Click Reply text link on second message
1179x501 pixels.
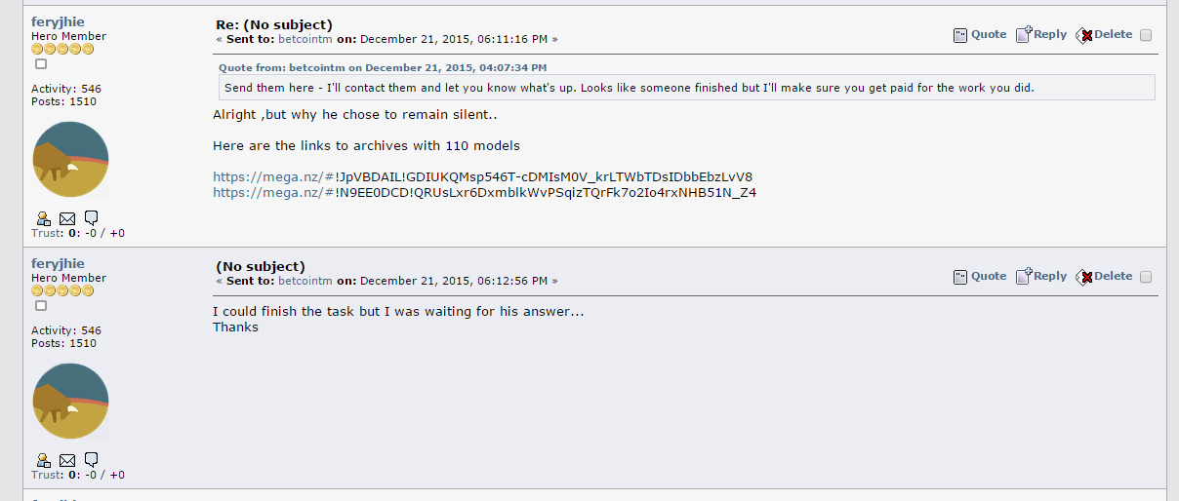click(1050, 276)
